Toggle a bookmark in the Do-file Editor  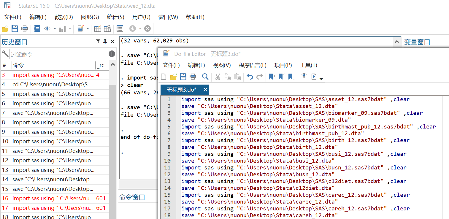(272, 77)
